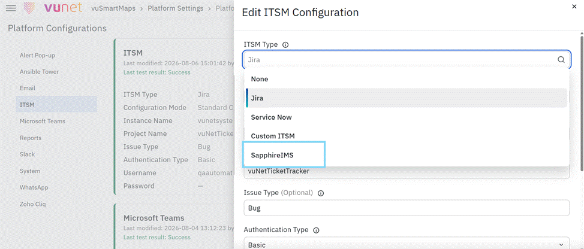The height and width of the screenshot is (249, 584).
Task: Open Alert Pop-up configuration
Action: (37, 56)
